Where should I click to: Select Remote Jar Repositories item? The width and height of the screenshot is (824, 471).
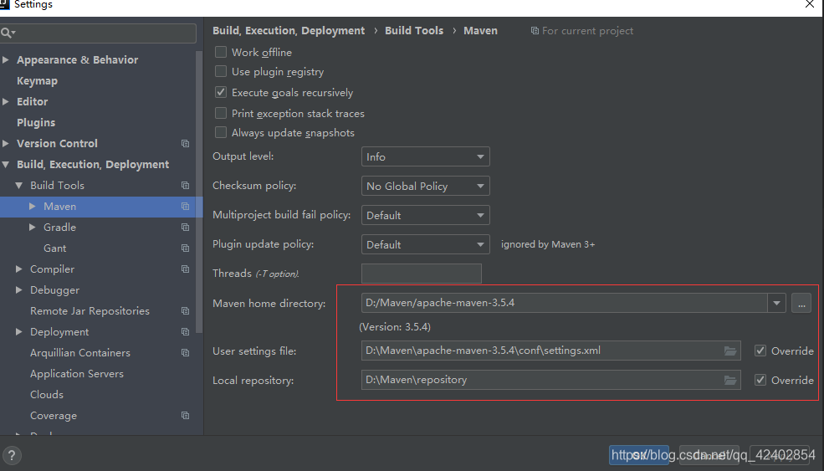tap(90, 311)
